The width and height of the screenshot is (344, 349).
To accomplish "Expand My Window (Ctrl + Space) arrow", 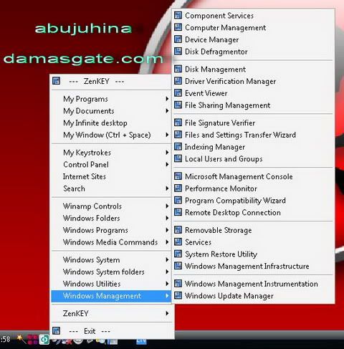I will tap(167, 135).
